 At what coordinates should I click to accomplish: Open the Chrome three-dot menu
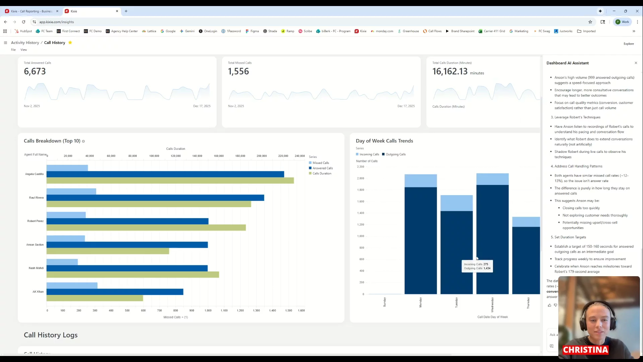(637, 22)
